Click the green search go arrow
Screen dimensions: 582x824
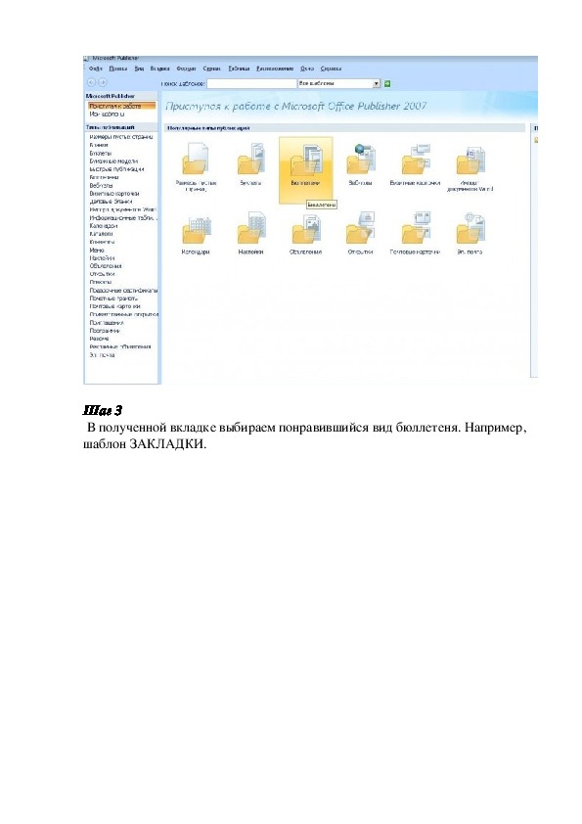[387, 83]
